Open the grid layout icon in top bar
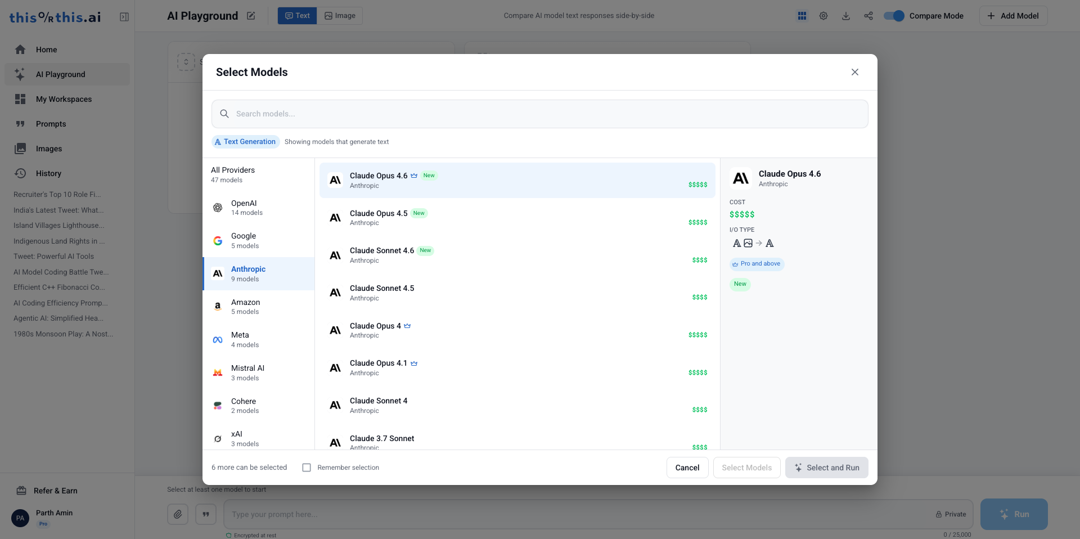Viewport: 1080px width, 539px height. tap(802, 16)
